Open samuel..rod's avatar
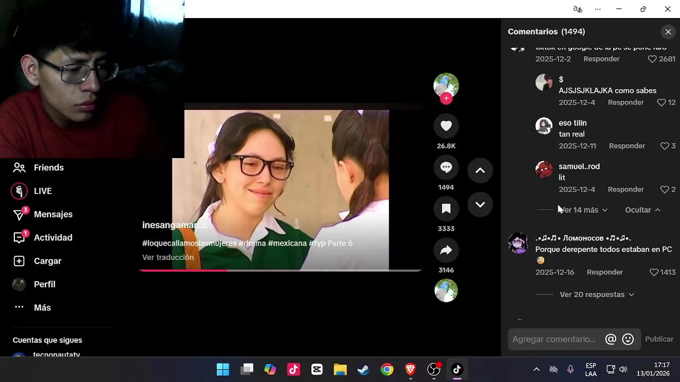 pyautogui.click(x=544, y=169)
